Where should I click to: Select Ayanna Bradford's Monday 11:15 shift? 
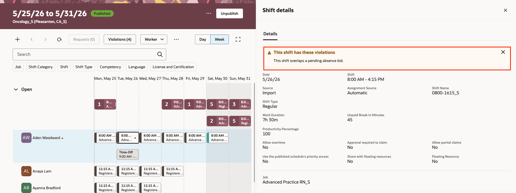(105, 188)
